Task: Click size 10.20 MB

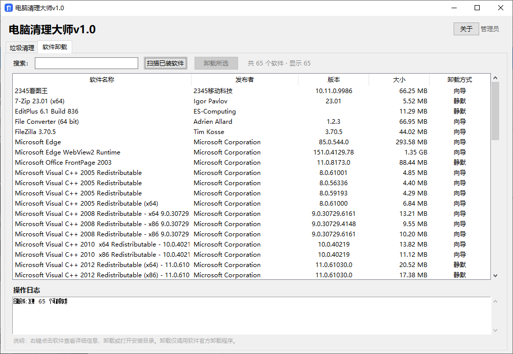Action: coord(413,234)
